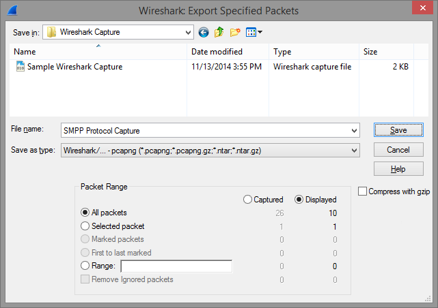Image resolution: width=438 pixels, height=308 pixels.
Task: Select the Captured radio button
Action: click(247, 200)
